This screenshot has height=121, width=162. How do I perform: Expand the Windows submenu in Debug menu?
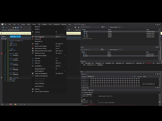[x=49, y=27]
